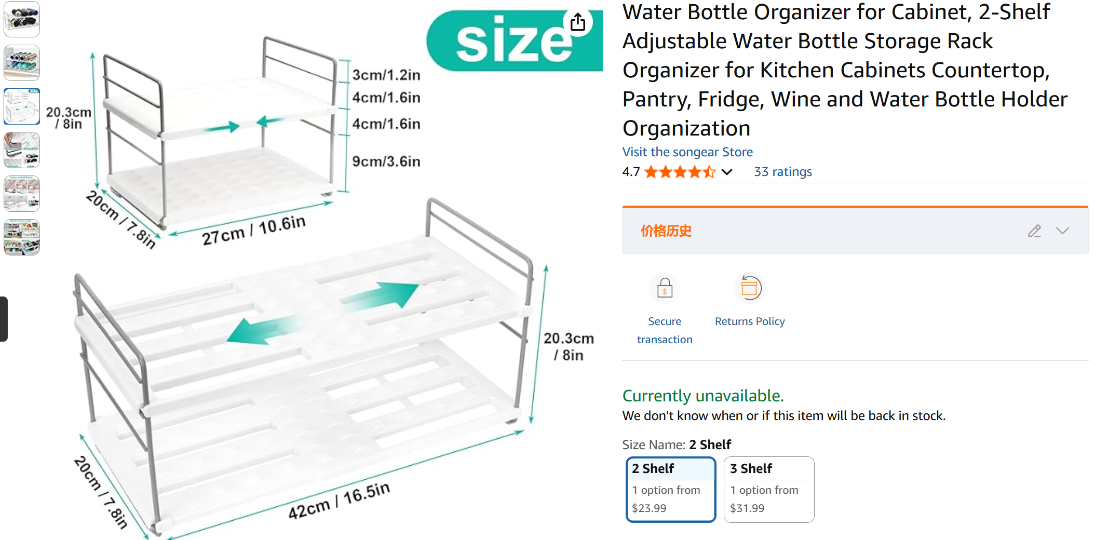Open the star rating breakdown dropdown arrow

727,172
